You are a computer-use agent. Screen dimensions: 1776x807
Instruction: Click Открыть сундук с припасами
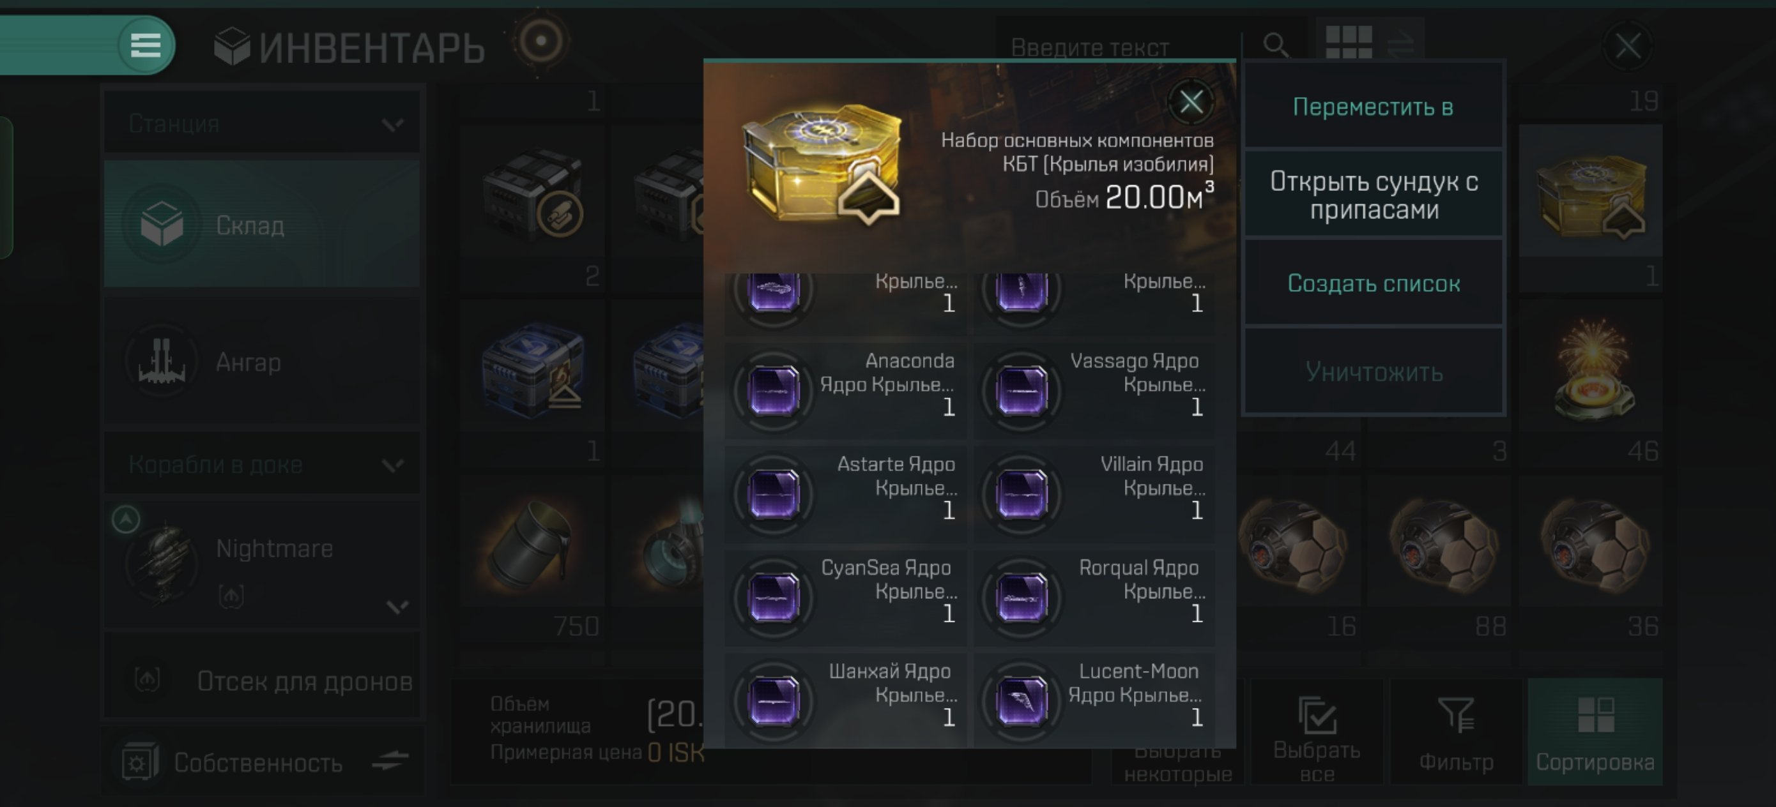[1373, 195]
